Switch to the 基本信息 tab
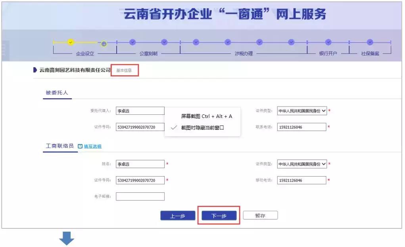405x247 pixels. point(124,69)
